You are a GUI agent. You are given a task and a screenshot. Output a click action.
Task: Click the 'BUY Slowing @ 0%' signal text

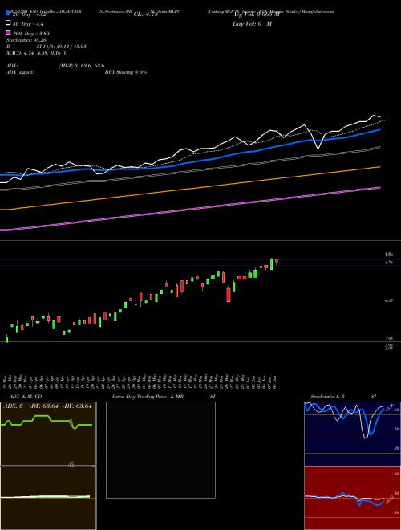[x=126, y=72]
